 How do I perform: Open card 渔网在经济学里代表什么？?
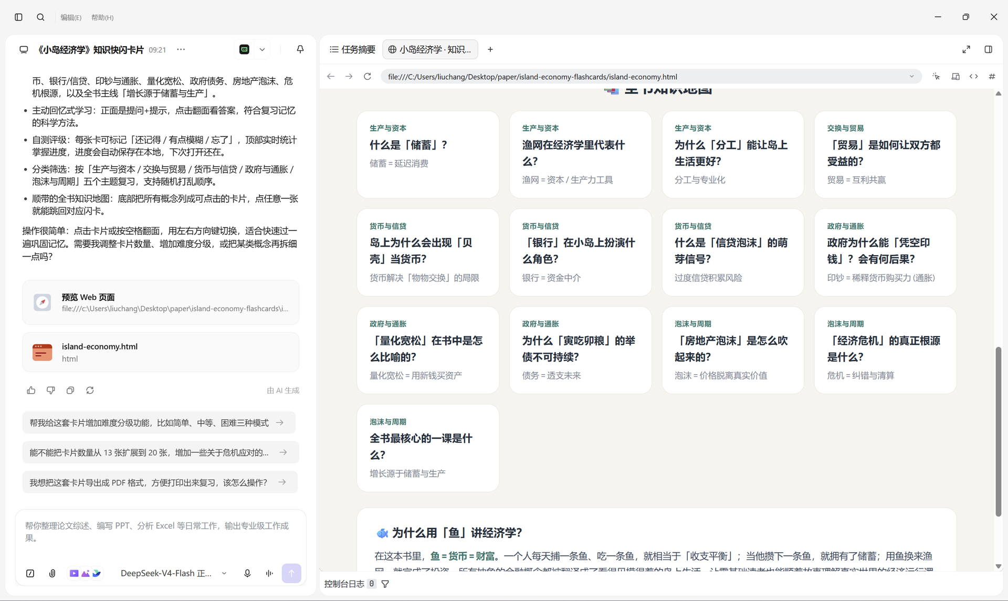(x=580, y=154)
